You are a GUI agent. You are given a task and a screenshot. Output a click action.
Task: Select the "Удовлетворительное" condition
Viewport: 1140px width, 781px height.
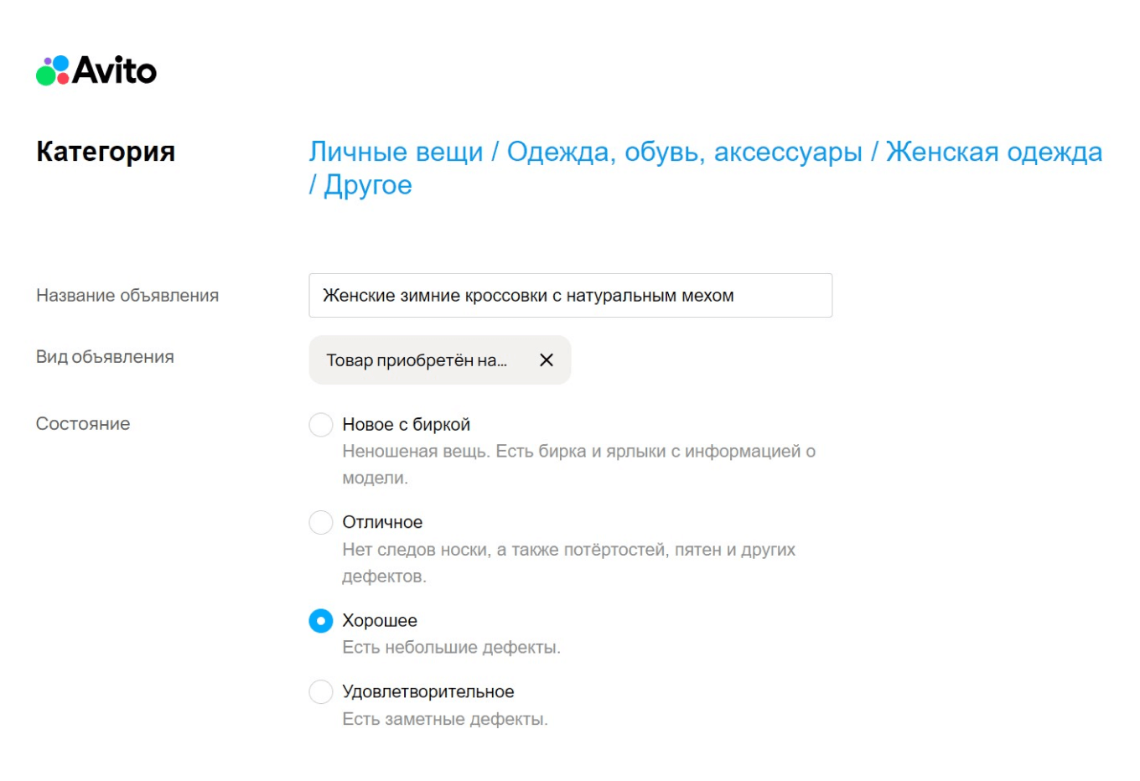click(x=321, y=690)
